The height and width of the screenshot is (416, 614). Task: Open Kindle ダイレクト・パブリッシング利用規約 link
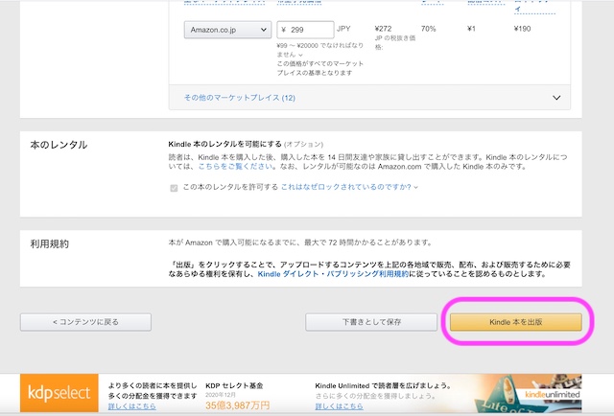[x=335, y=273]
